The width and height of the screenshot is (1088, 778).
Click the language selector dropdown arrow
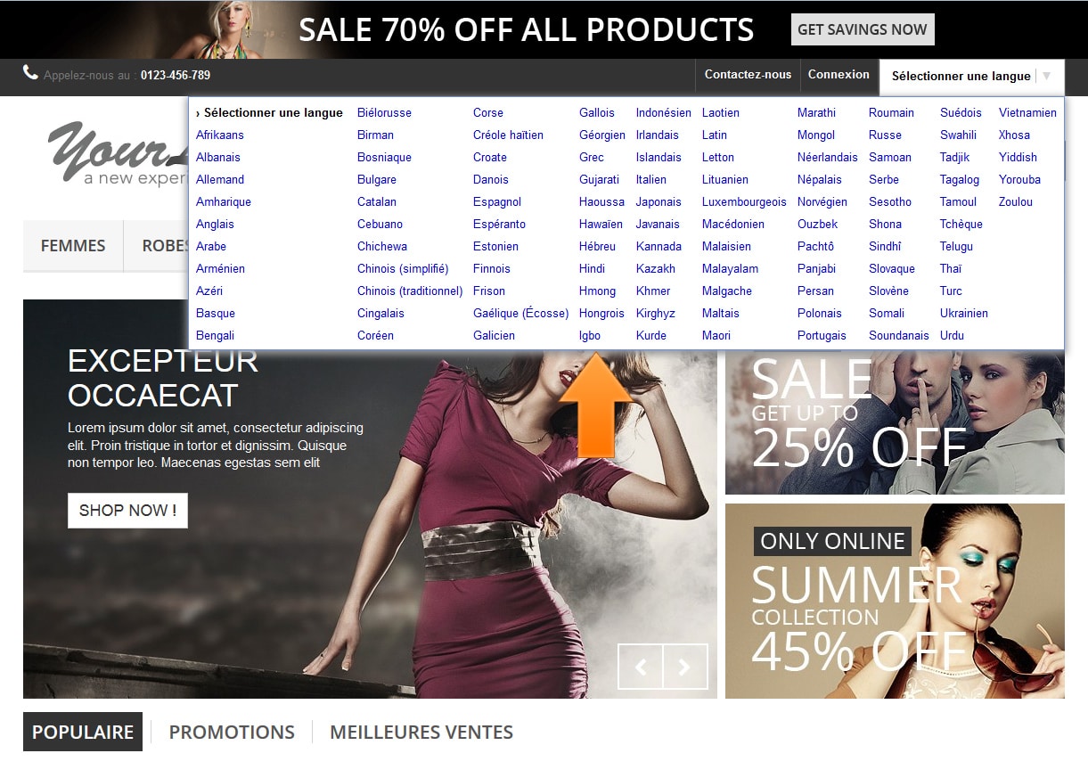coord(1046,76)
